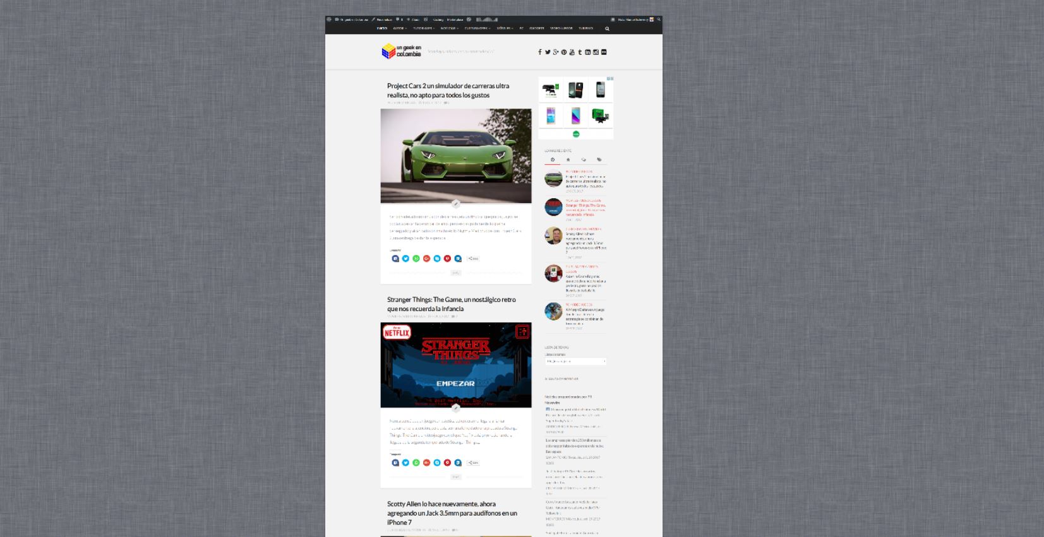
Task: Open the Pinterest header icon
Action: pos(564,52)
